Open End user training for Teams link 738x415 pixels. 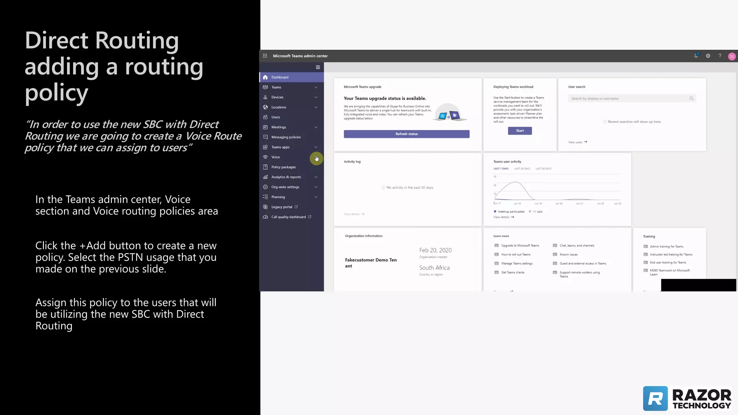[x=668, y=263]
